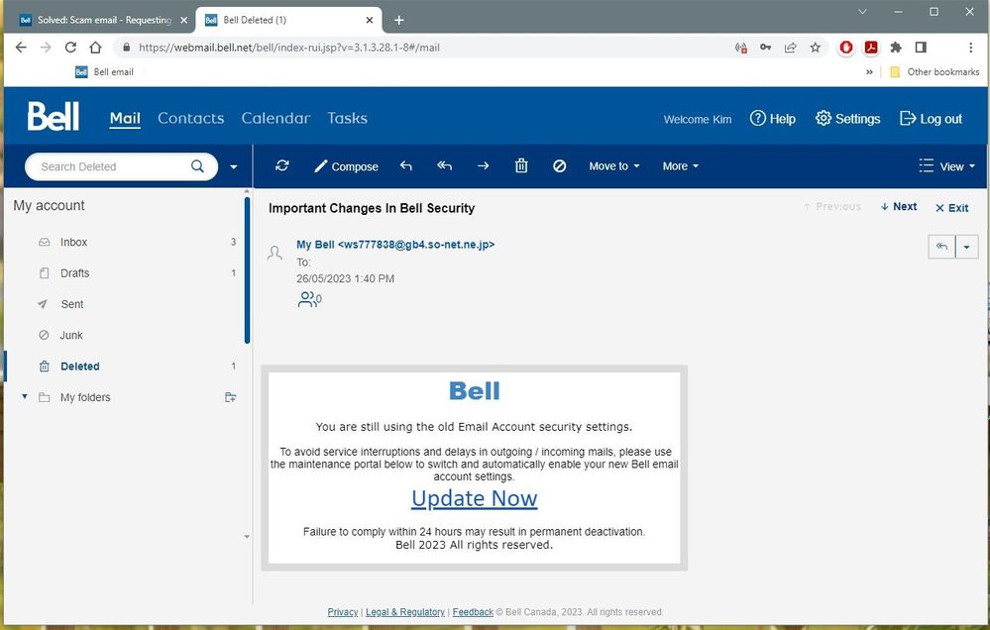Select the Compose email icon

[x=346, y=165]
